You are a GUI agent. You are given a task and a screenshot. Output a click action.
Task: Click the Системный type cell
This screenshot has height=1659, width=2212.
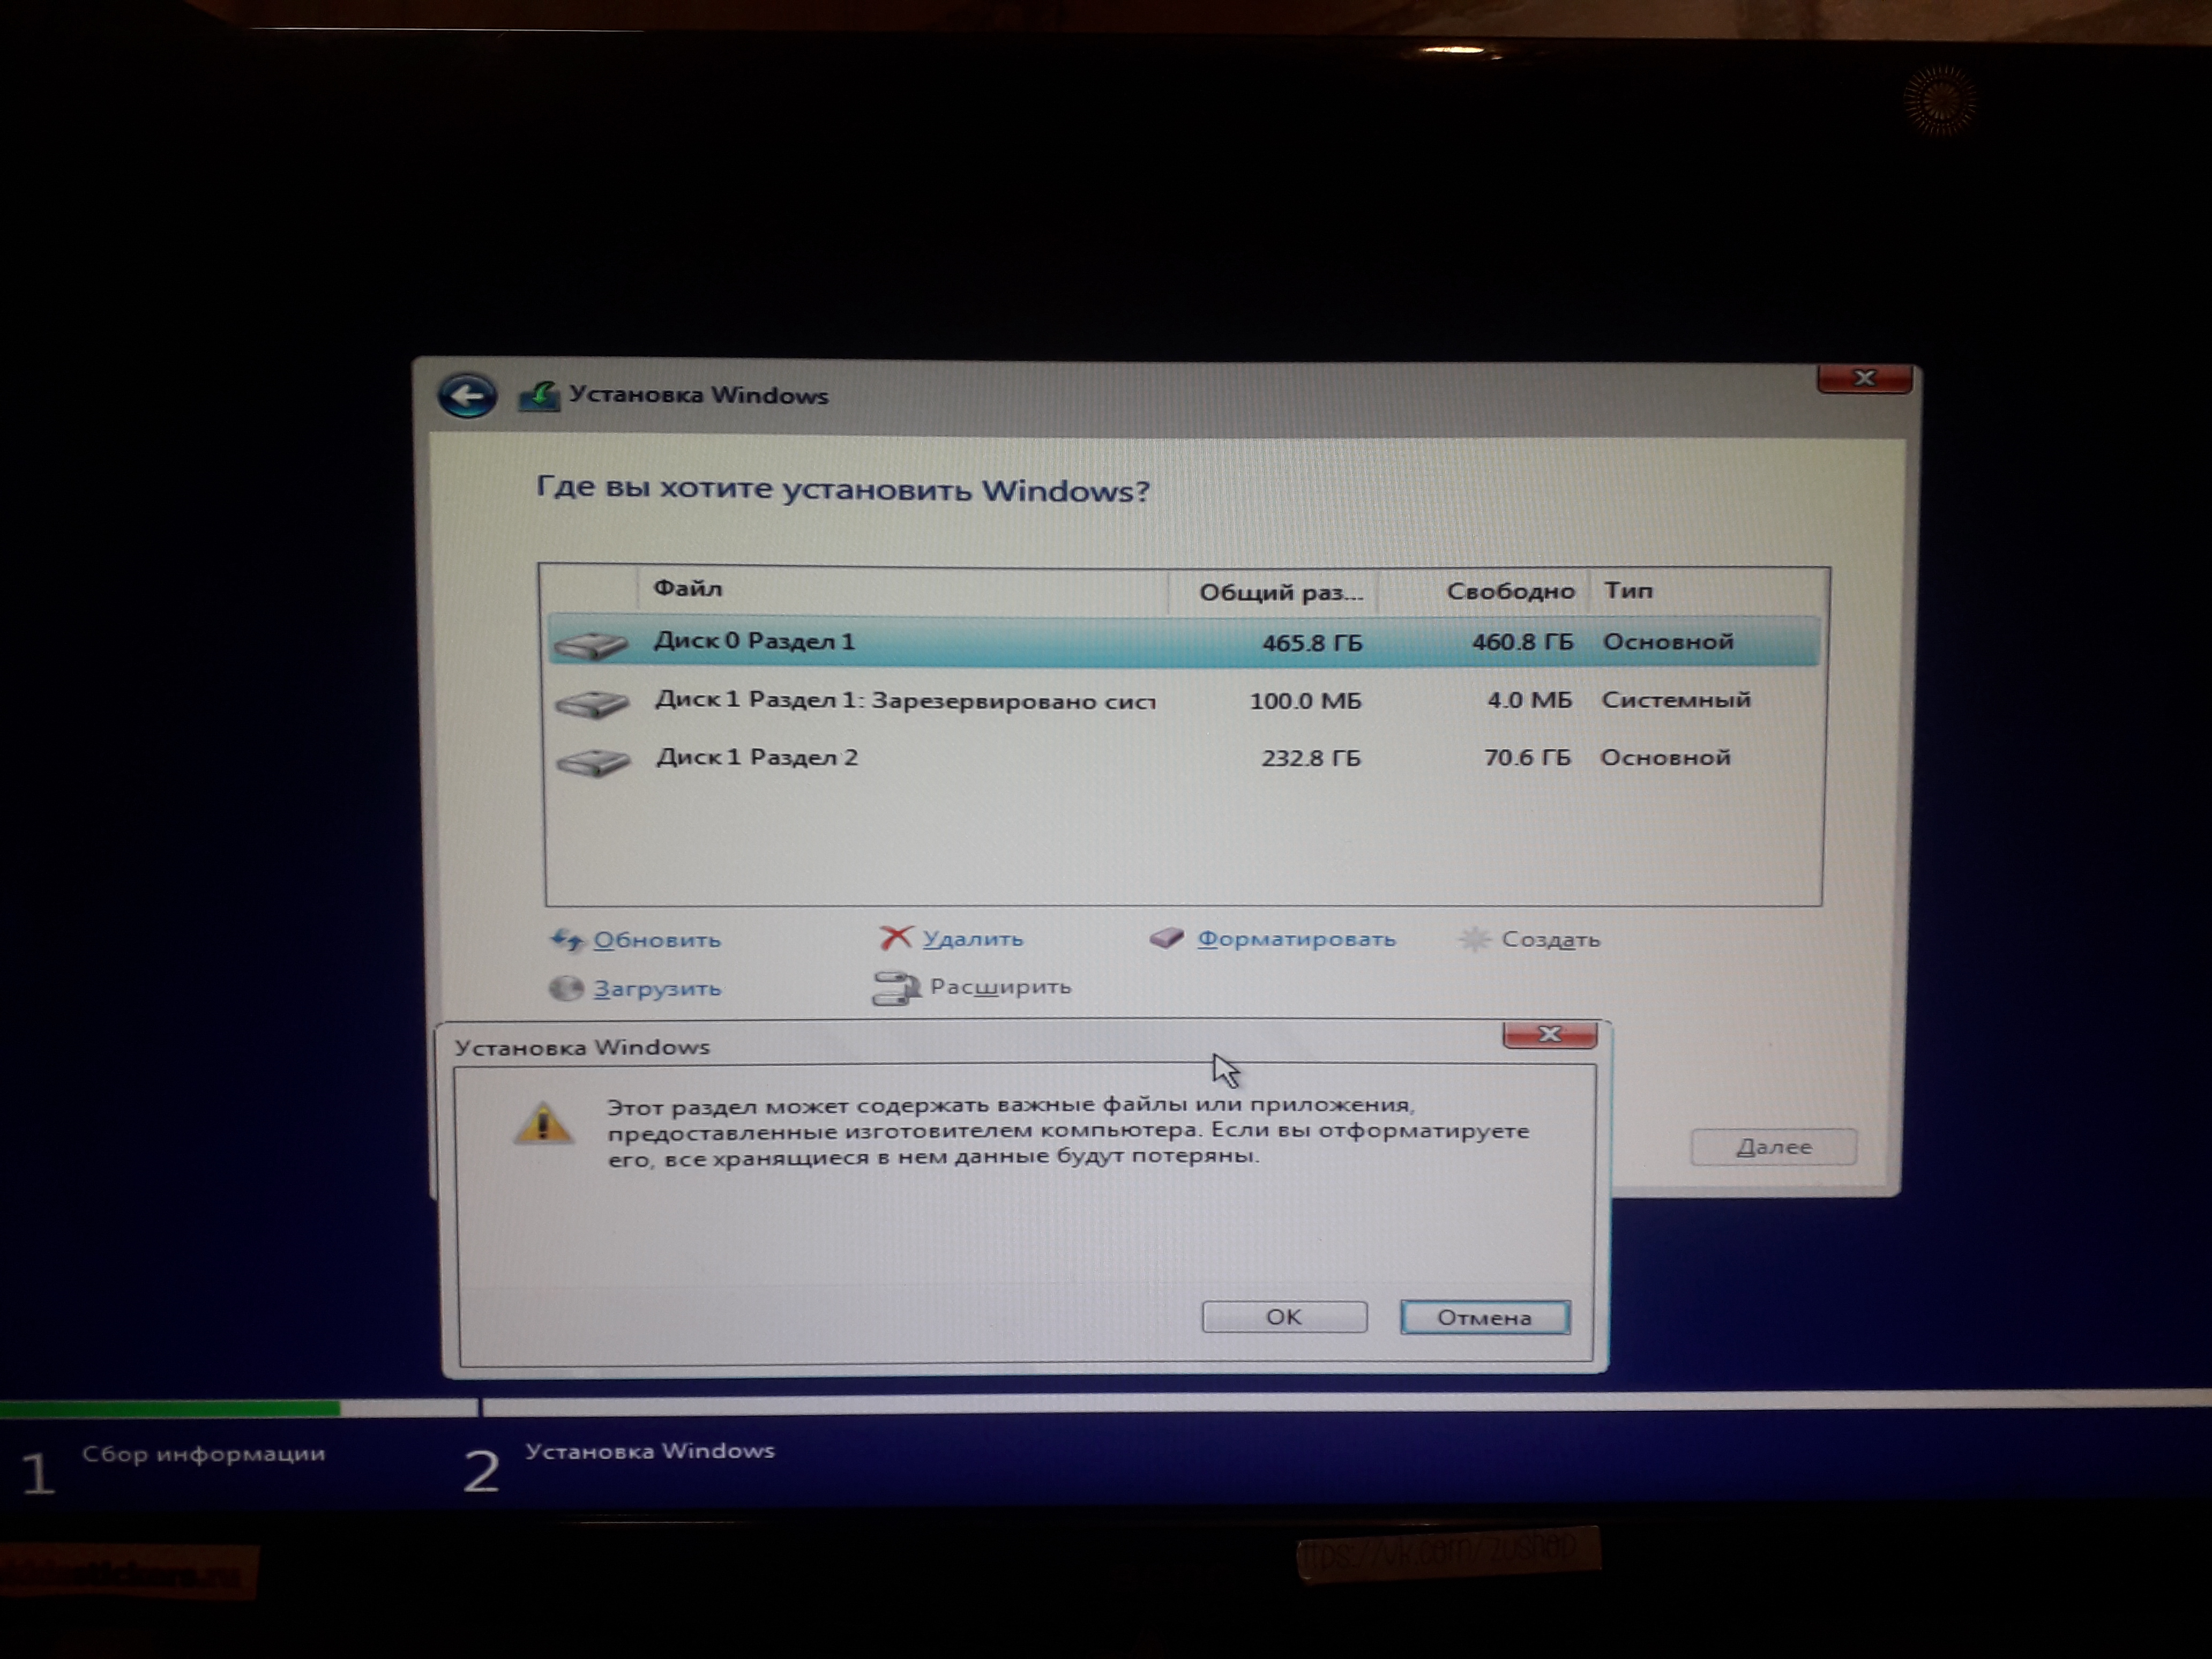click(1676, 700)
